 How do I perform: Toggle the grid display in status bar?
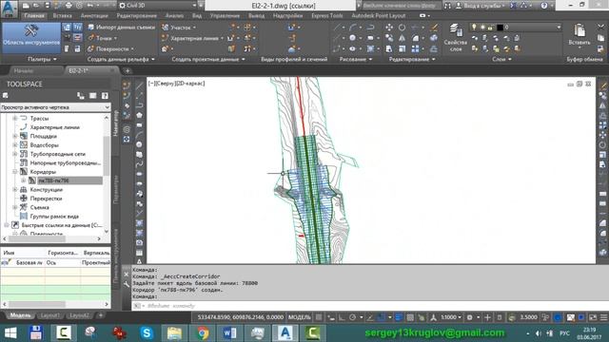point(319,317)
